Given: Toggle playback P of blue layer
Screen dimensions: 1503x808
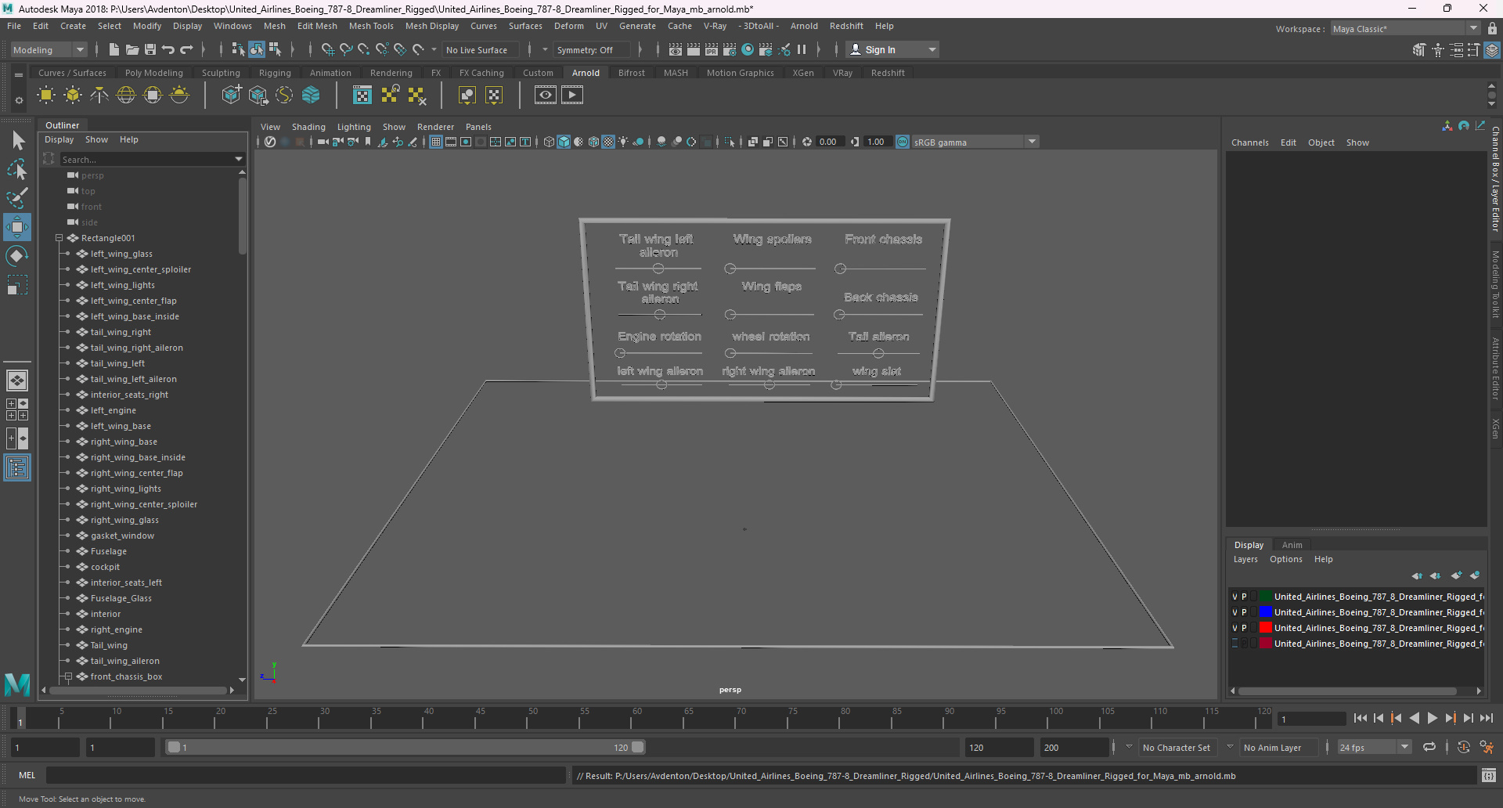Looking at the screenshot, I should (x=1245, y=612).
